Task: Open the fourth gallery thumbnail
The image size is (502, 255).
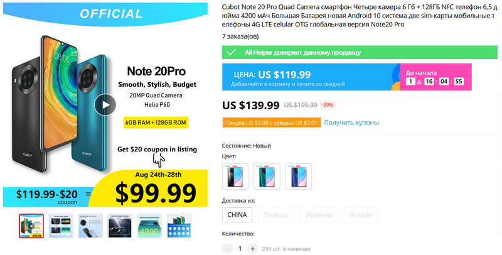Action: pos(119,226)
